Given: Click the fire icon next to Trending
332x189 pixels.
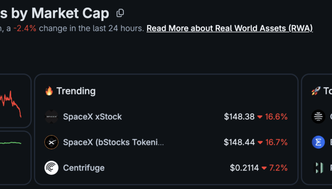Looking at the screenshot, I should click(x=49, y=91).
